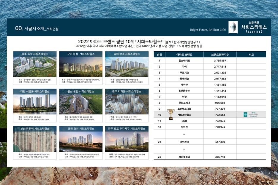Click the index value 1,152,946

coord(220,97)
